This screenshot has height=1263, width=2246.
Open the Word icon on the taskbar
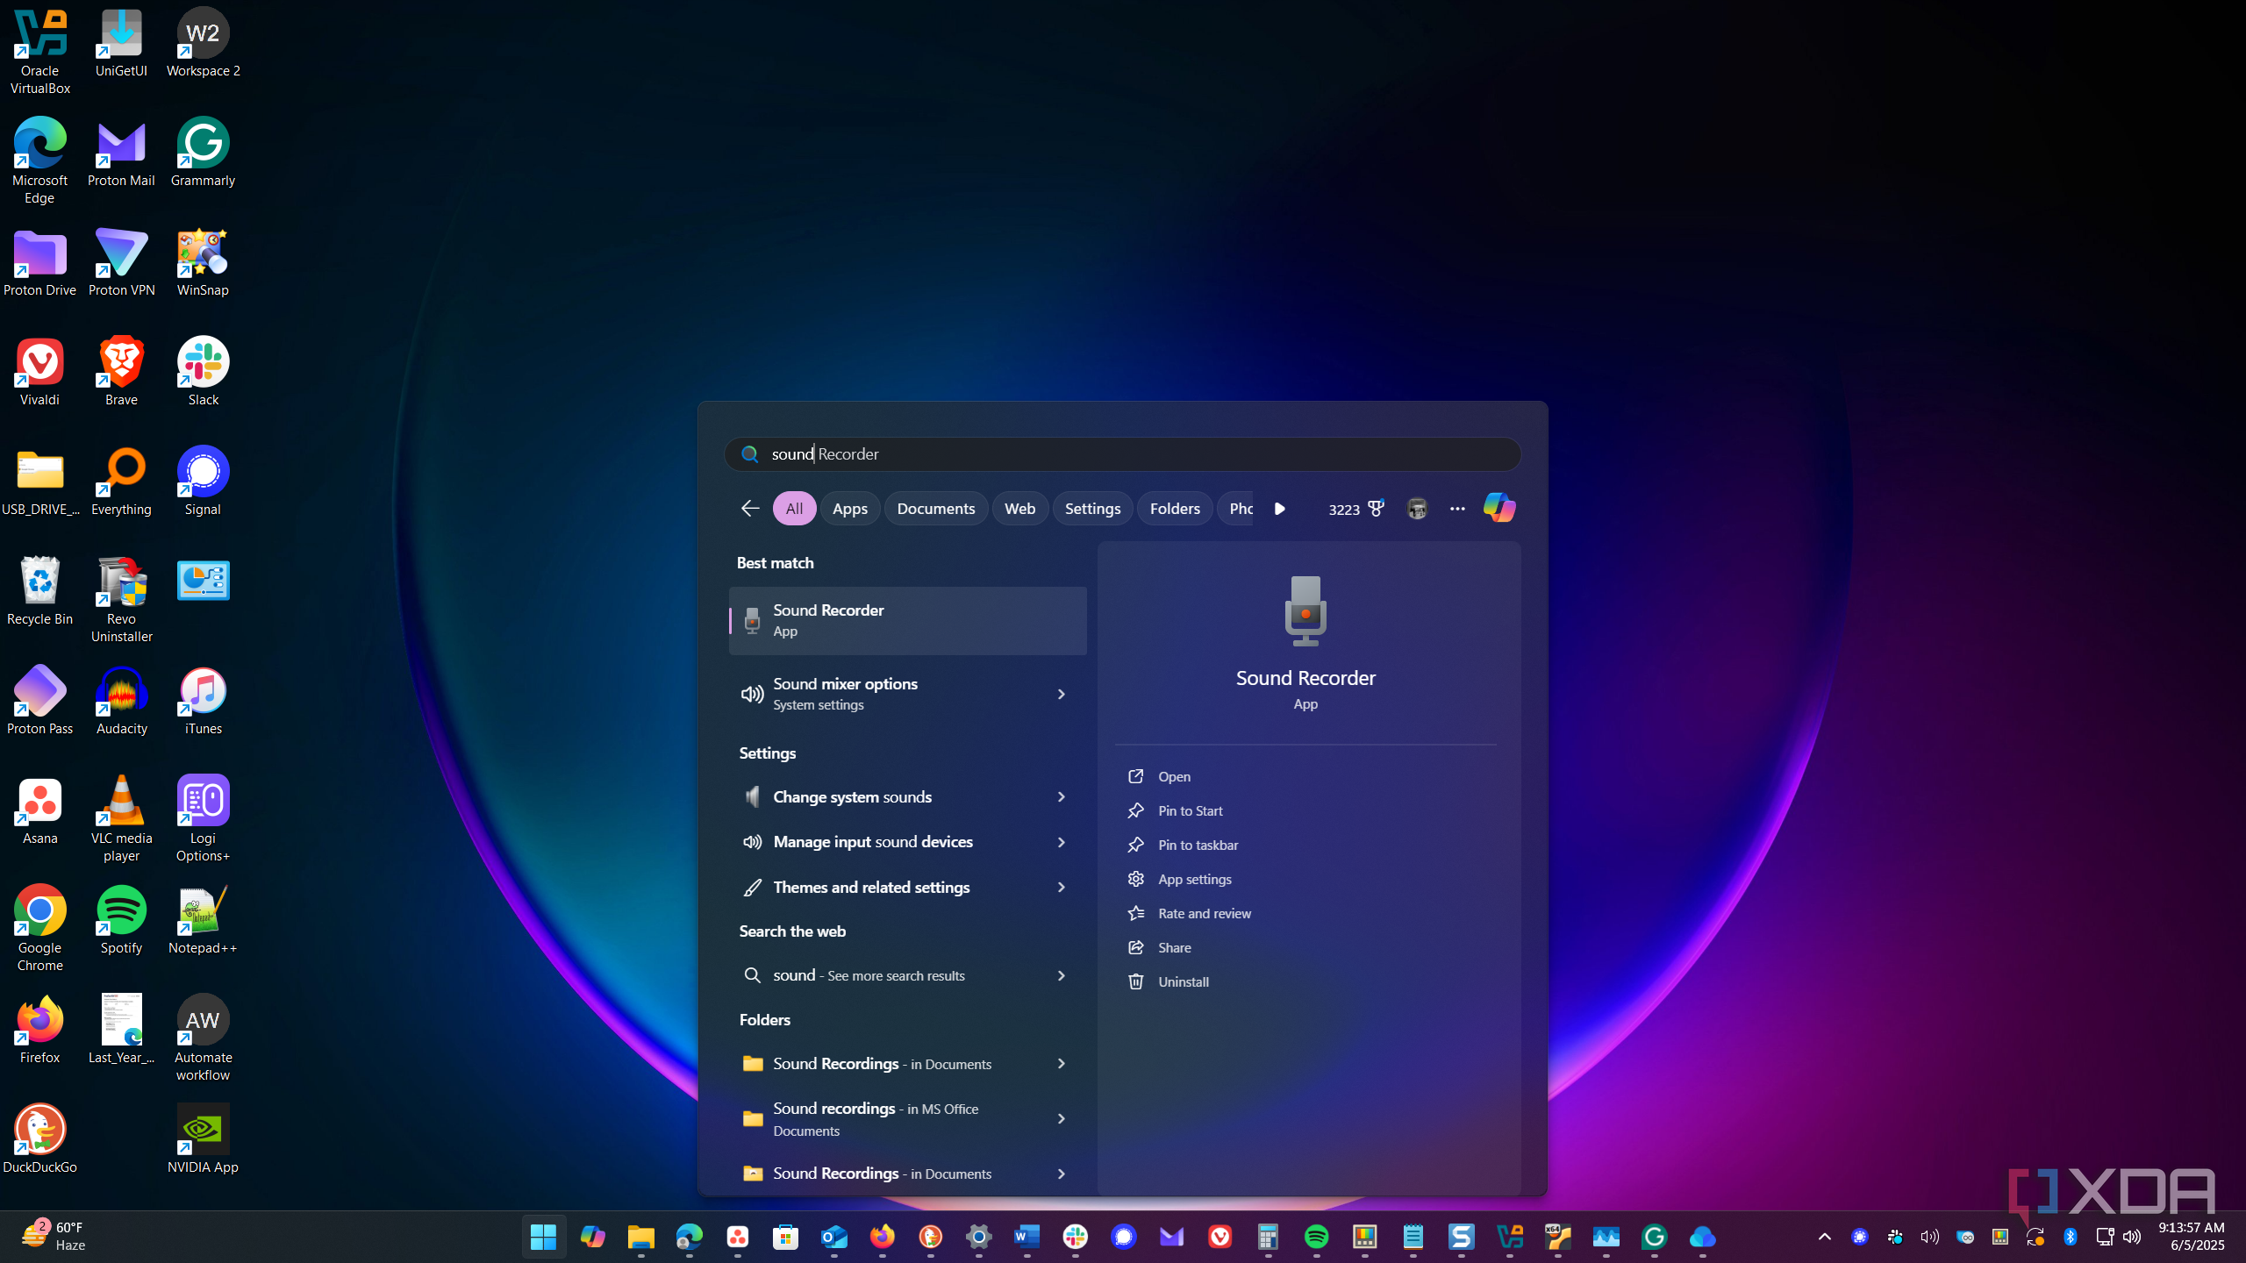pyautogui.click(x=1026, y=1237)
